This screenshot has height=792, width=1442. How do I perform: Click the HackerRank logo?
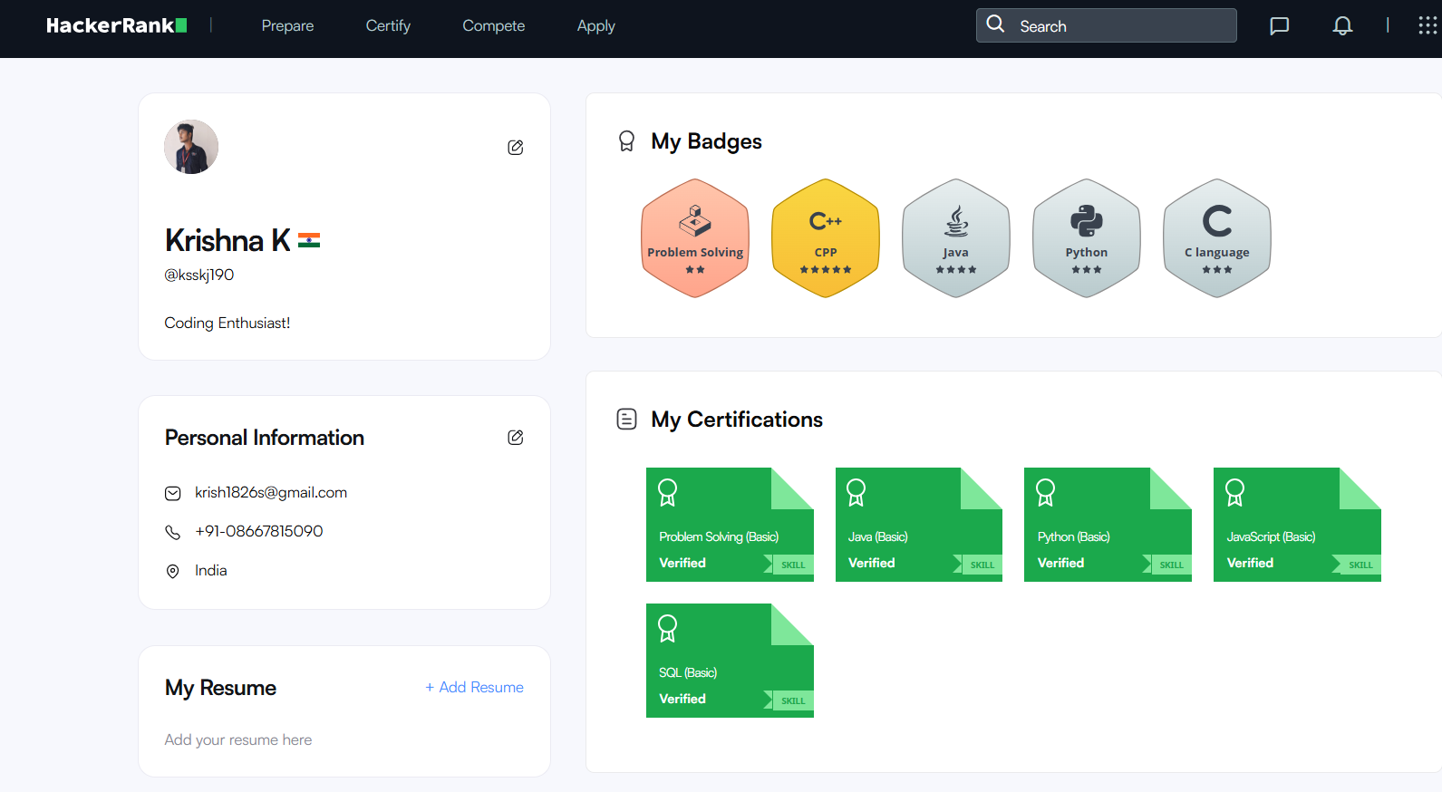click(x=117, y=25)
